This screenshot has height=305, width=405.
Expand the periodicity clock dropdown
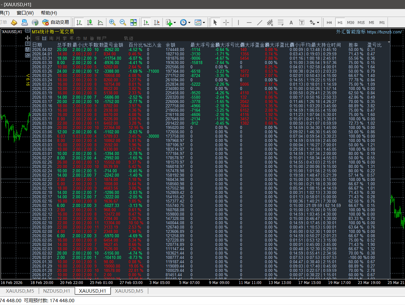click(x=189, y=23)
